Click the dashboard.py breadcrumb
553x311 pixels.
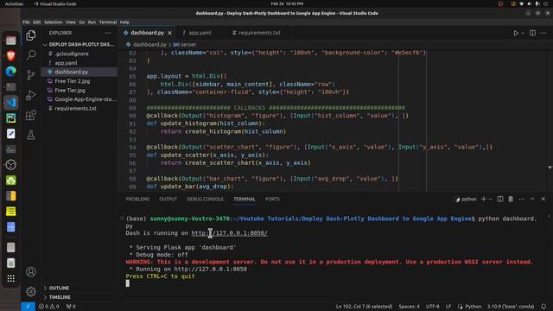click(x=149, y=45)
